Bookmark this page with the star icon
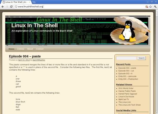The width and height of the screenshot is (158, 114). pos(151,7)
